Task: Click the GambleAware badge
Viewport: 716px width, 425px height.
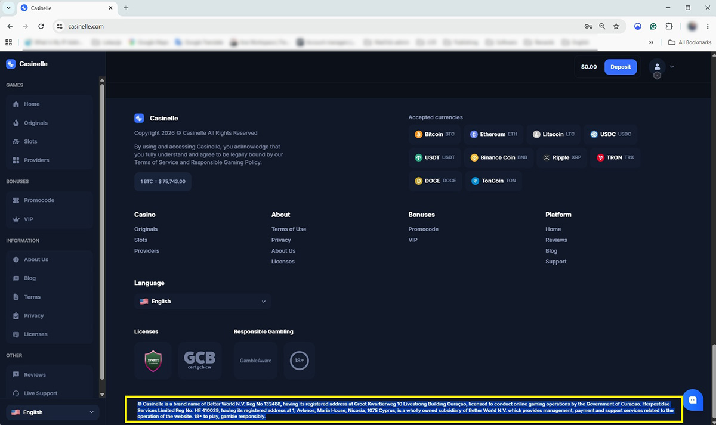Action: coord(255,361)
